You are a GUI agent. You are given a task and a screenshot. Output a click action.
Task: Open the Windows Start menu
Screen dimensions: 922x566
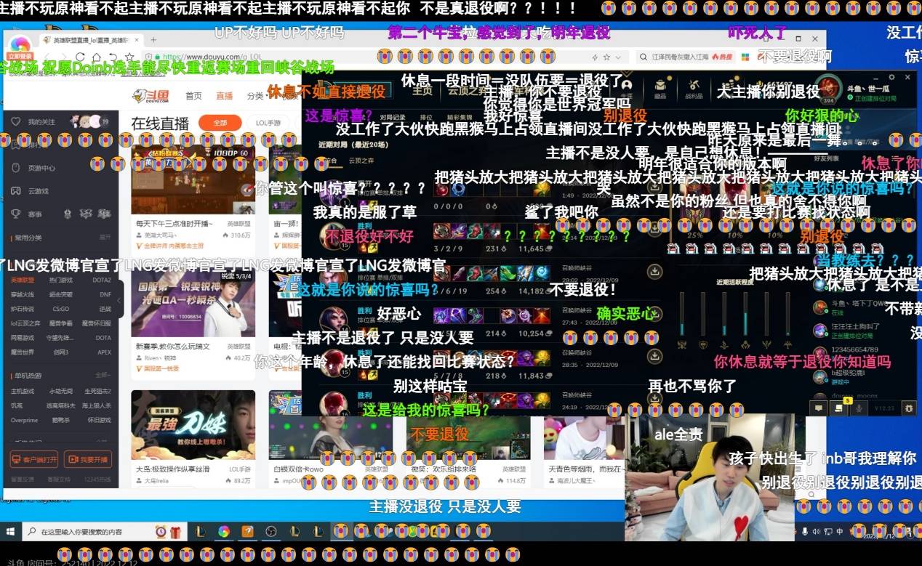[9, 531]
